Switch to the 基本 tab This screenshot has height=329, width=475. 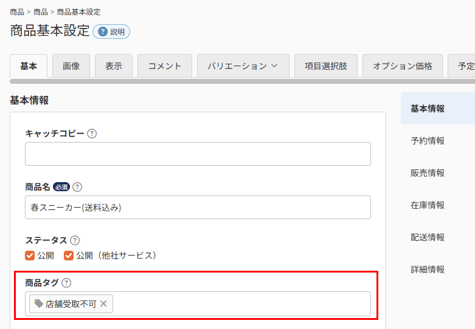(29, 66)
